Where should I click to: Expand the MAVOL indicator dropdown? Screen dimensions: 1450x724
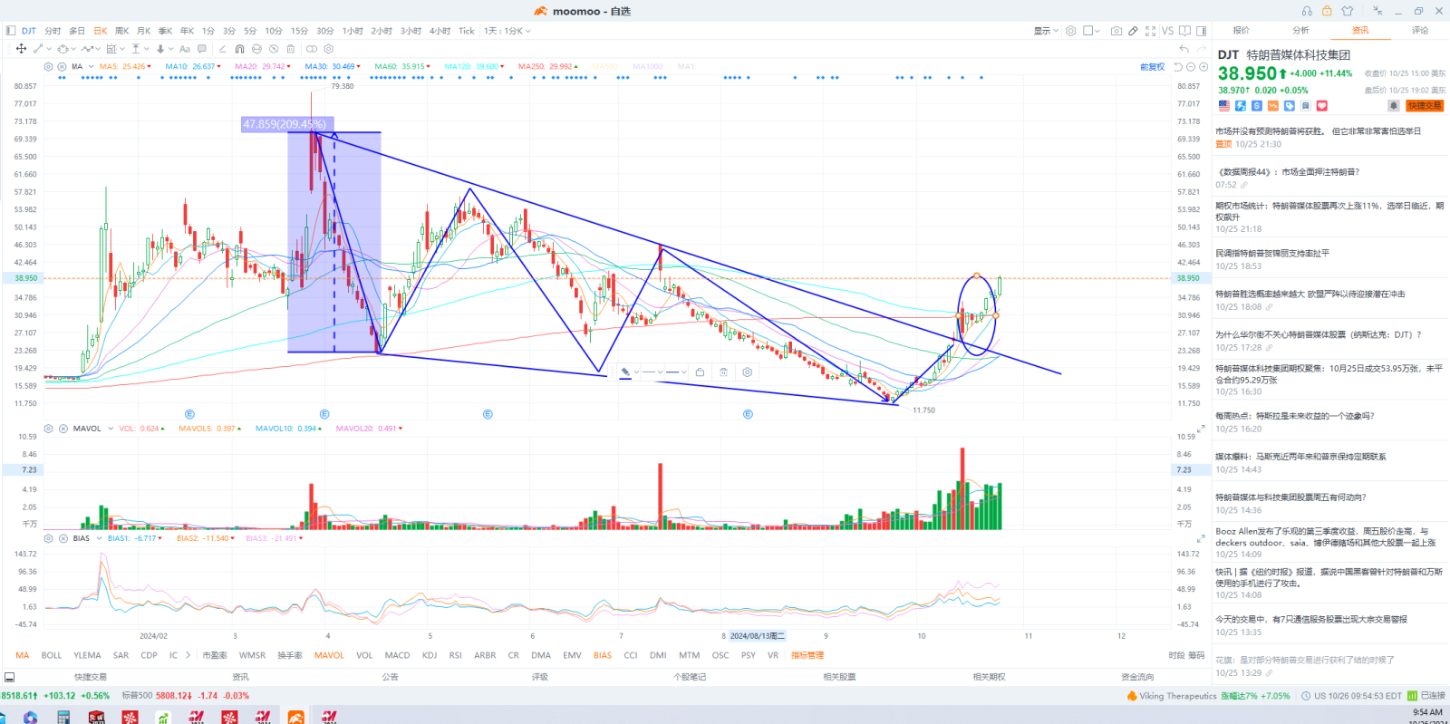pyautogui.click(x=110, y=429)
